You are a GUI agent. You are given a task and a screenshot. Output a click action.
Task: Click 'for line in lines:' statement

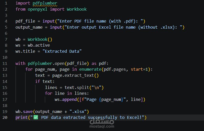(x=67, y=93)
